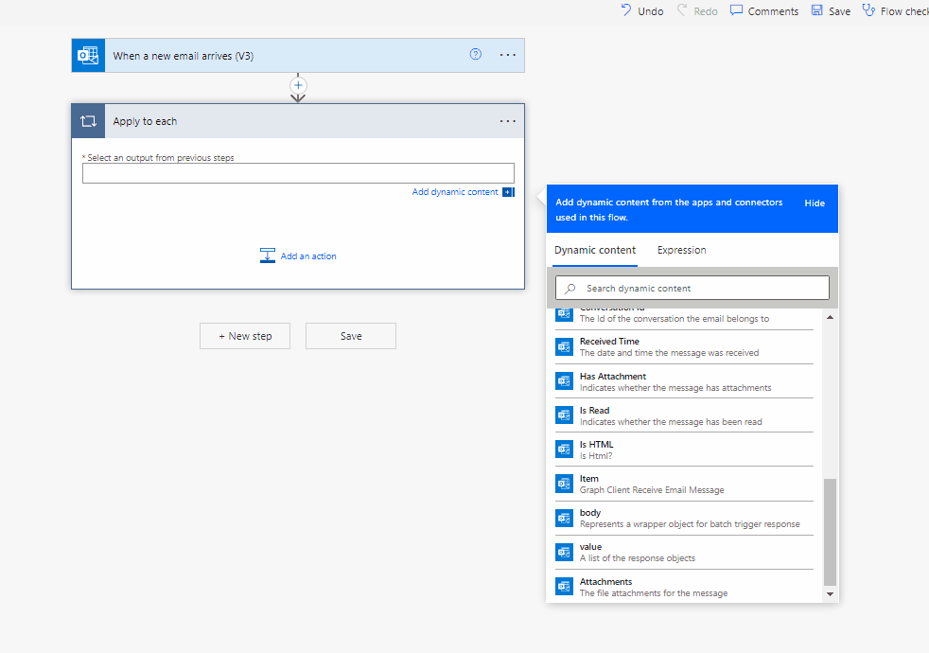Click the content list scrollbar thumb

pos(830,532)
